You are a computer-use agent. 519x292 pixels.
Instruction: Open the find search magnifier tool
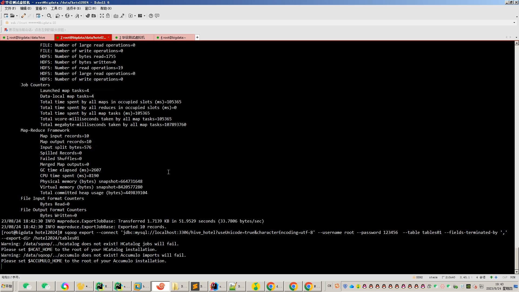click(49, 16)
